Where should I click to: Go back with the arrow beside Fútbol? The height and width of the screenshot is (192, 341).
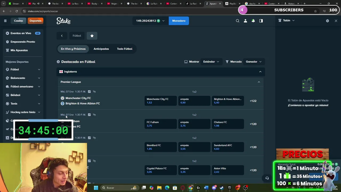[62, 36]
